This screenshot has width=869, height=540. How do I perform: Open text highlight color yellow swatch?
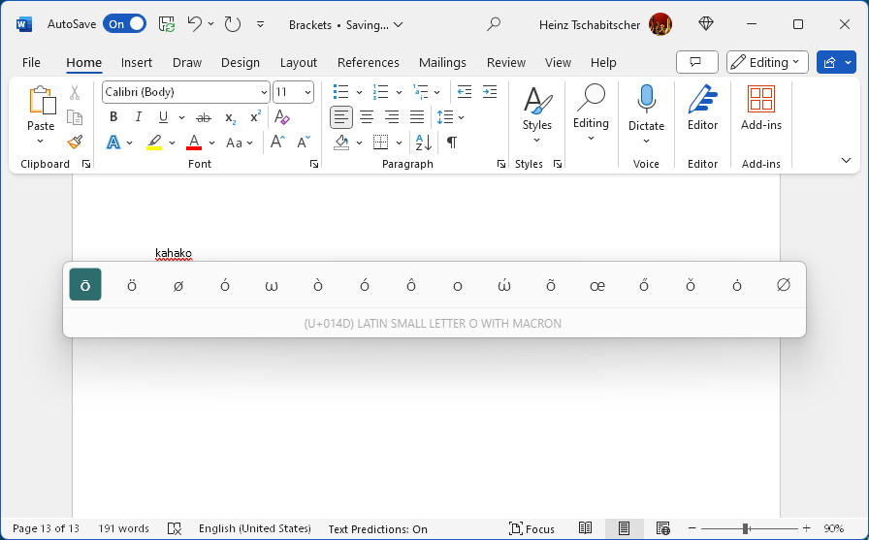tap(154, 143)
